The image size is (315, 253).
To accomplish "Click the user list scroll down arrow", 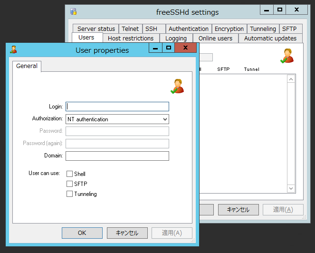I will [291, 188].
